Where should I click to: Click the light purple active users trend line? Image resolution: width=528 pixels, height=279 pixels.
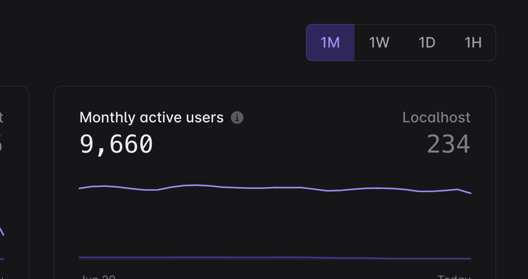click(x=275, y=188)
